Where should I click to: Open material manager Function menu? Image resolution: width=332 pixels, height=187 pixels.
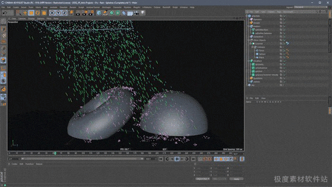click(29, 164)
